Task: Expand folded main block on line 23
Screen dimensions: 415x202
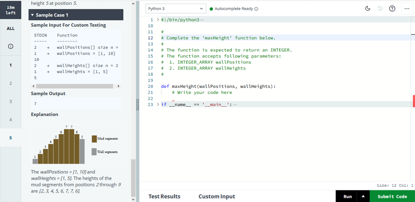Action: coord(158,104)
